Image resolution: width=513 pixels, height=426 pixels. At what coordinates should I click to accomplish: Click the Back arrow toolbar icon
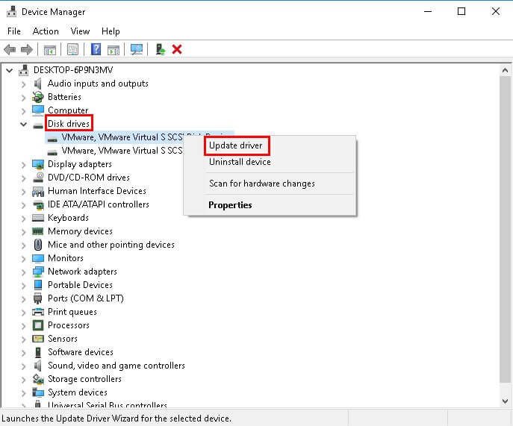(10, 49)
